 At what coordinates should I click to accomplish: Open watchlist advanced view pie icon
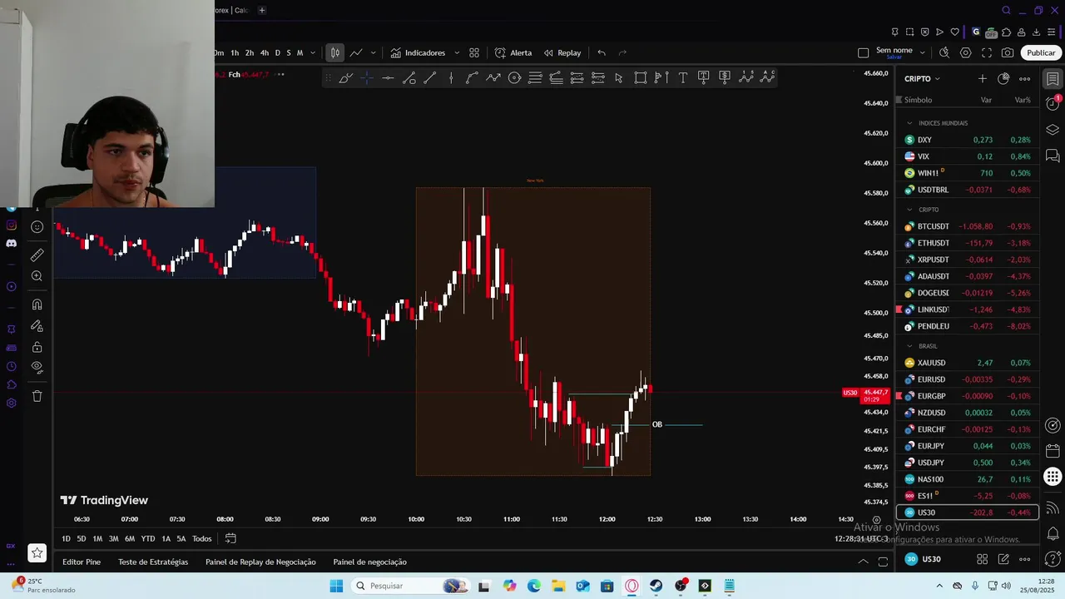[x=1003, y=78]
